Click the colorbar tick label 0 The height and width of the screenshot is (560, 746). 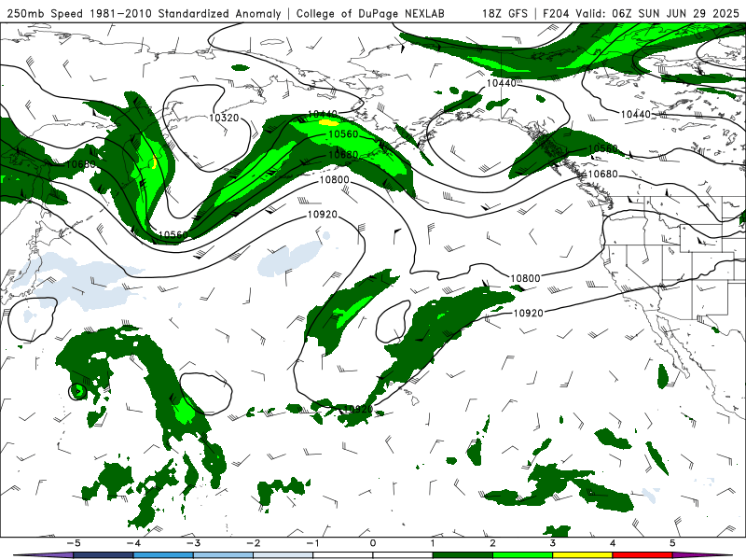tap(373, 543)
